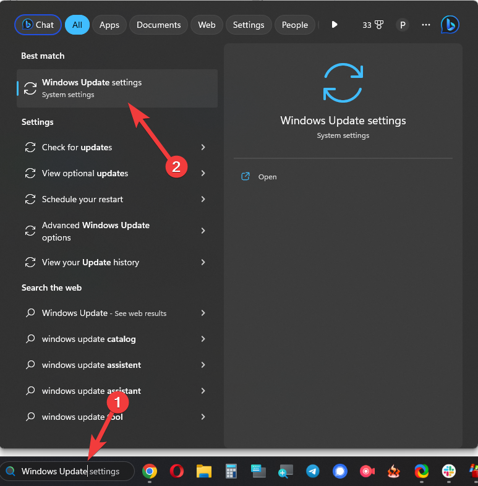Show more filter tabs with play arrow

[x=335, y=25]
